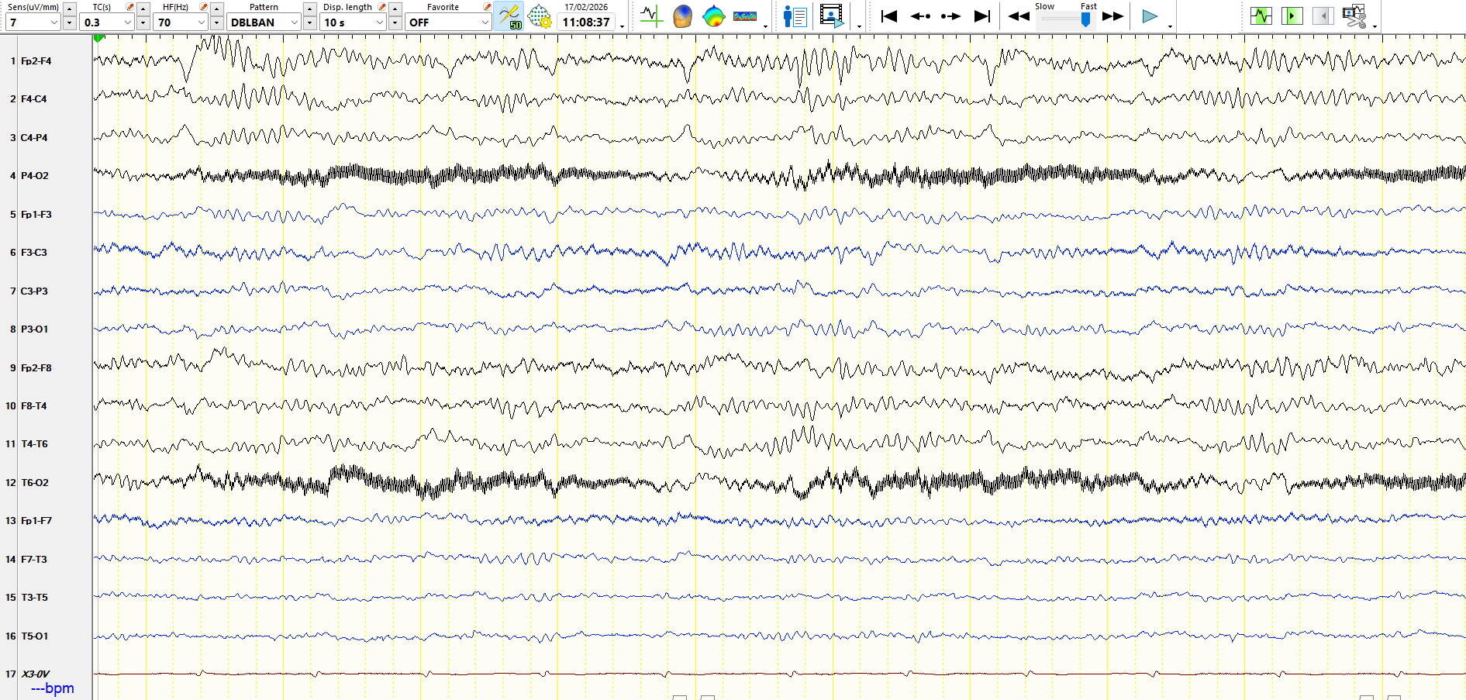Open the waveform clip cut tool
Image resolution: width=1466 pixels, height=700 pixels.
coord(1354,16)
